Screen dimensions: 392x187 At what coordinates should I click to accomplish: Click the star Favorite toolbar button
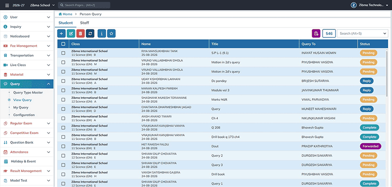pyautogui.click(x=111, y=33)
